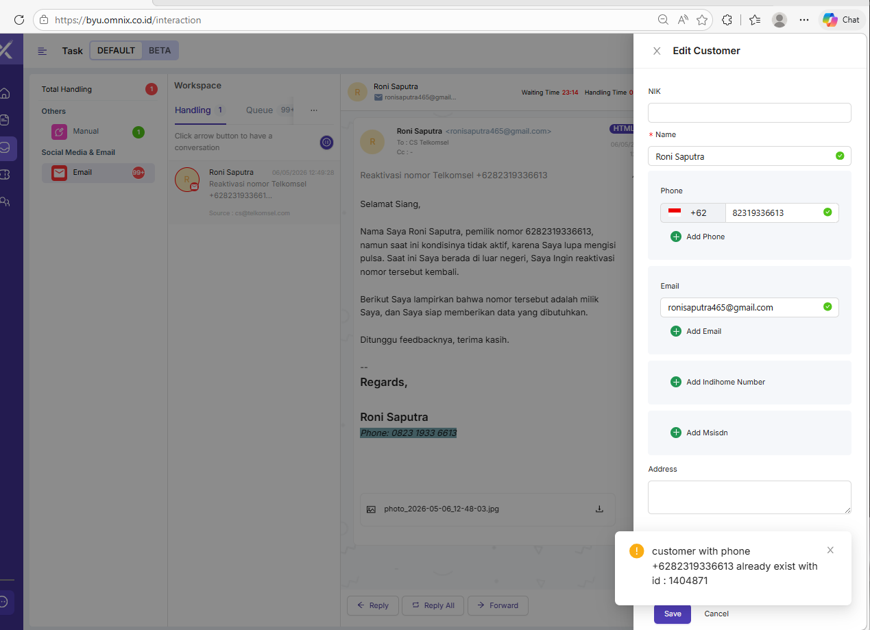Click the HTML badge on email
870x630 pixels.
[x=623, y=129]
